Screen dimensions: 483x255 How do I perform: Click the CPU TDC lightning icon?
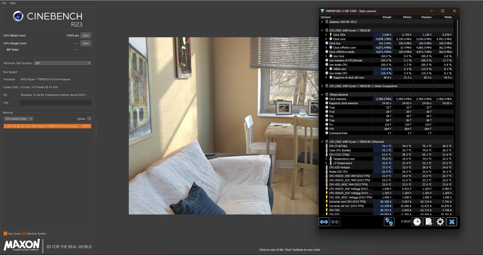click(x=327, y=210)
